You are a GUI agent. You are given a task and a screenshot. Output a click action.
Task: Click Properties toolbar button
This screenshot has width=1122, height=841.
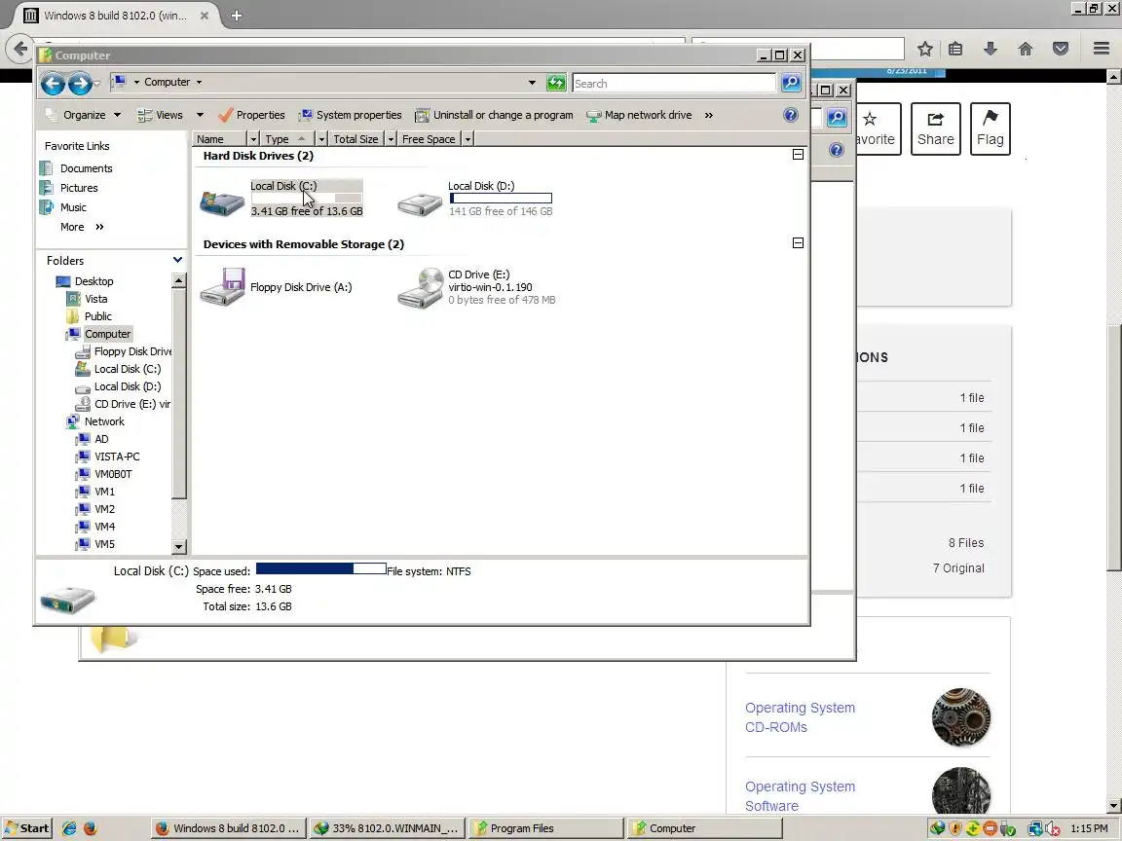pos(251,115)
